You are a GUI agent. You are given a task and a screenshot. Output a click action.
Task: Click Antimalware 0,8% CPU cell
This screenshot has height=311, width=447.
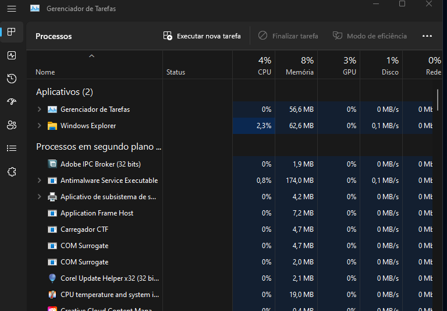(254, 181)
